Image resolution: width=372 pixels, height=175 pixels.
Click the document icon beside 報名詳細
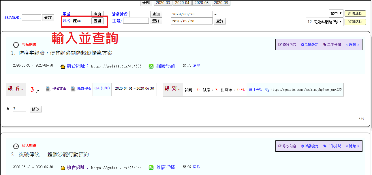[48, 89]
